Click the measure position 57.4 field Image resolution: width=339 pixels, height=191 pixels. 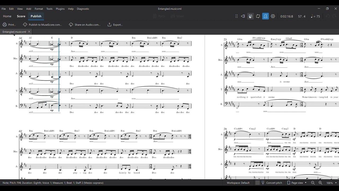coord(302,16)
